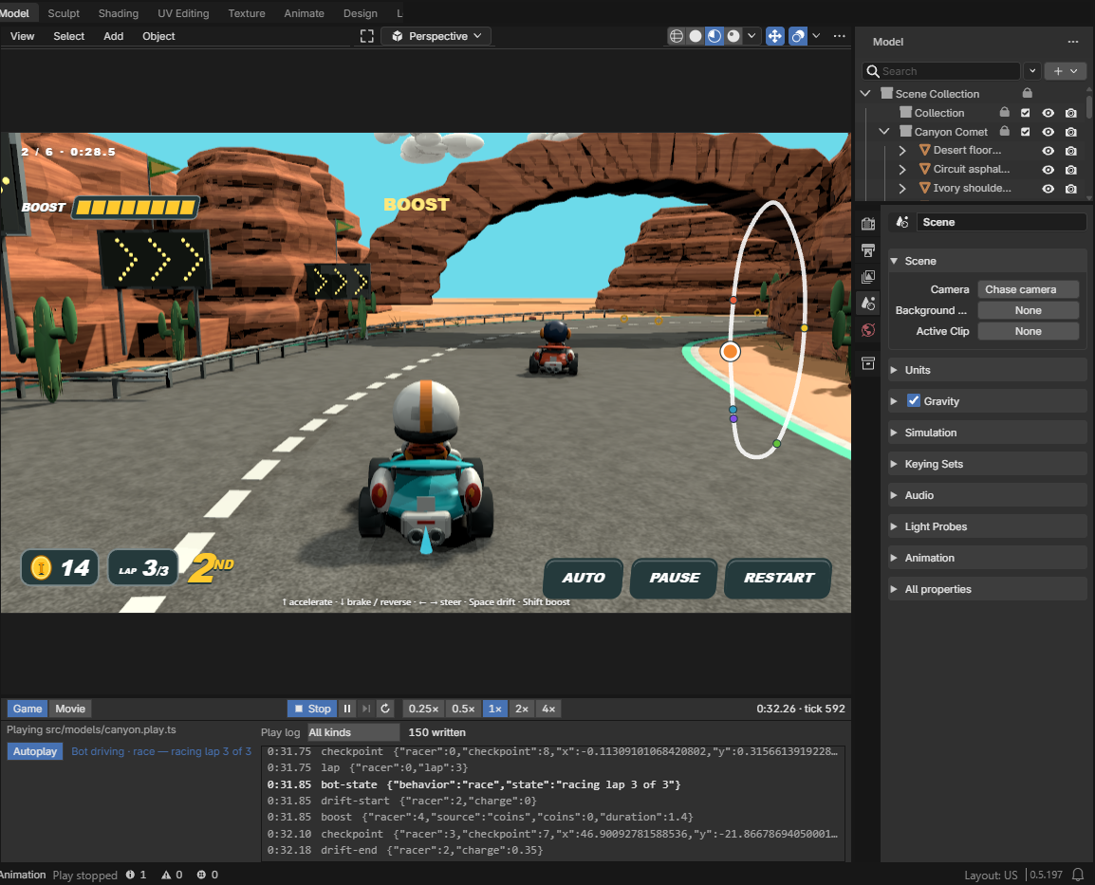This screenshot has width=1095, height=885.
Task: Open the Shading workspace tab
Action: pos(118,13)
